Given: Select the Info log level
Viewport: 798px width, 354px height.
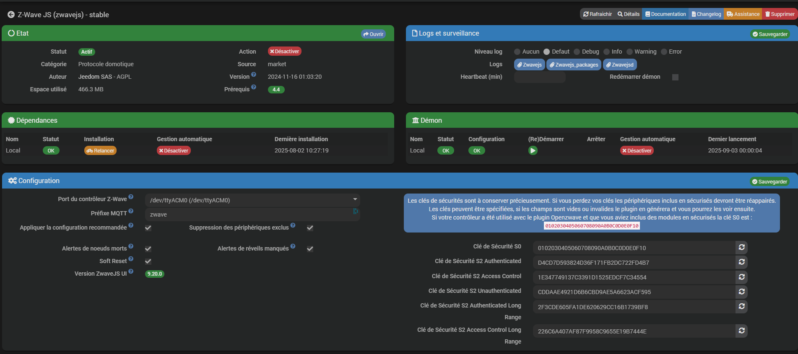Looking at the screenshot, I should [x=606, y=52].
